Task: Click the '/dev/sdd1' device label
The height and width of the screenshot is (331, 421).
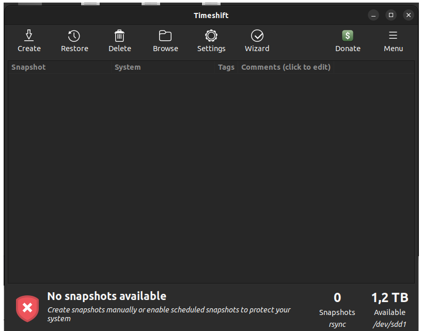Action: [389, 324]
